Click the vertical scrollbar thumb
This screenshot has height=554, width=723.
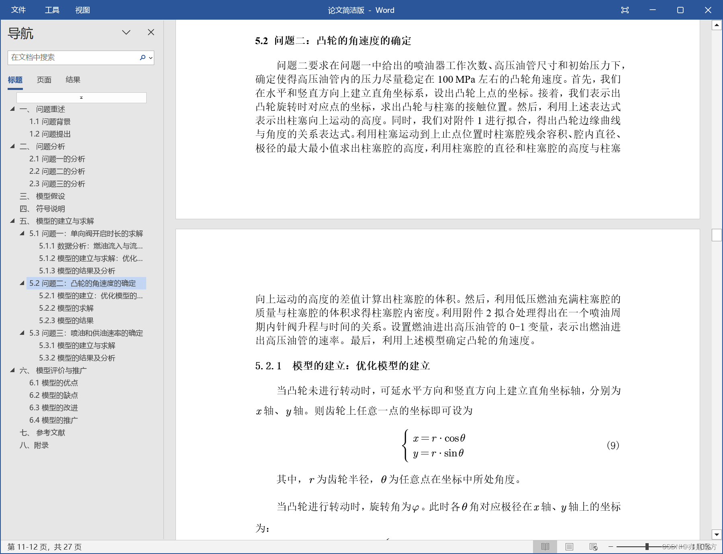[x=717, y=235]
